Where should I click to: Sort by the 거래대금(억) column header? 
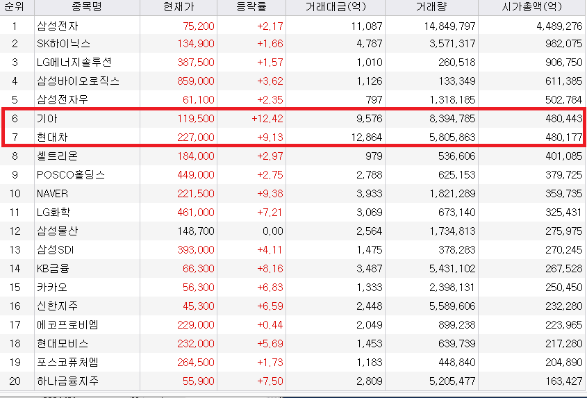(336, 7)
